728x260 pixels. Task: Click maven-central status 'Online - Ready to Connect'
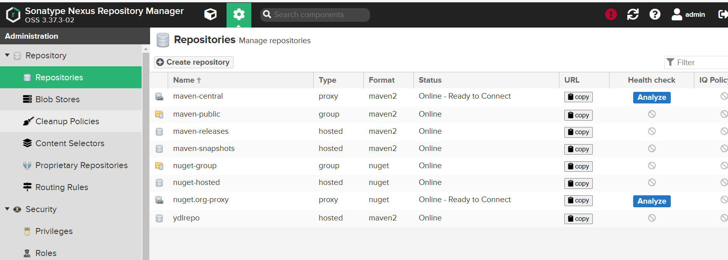465,96
